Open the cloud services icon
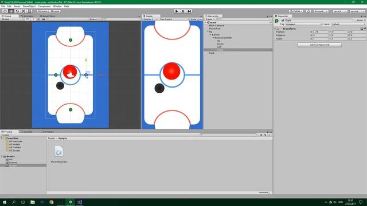This screenshot has width=367, height=206. pyautogui.click(x=309, y=11)
